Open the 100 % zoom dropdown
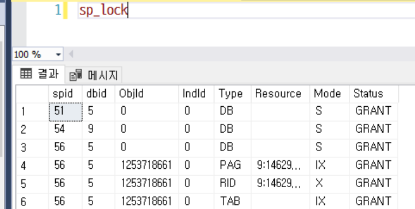This screenshot has width=415, height=209. (58, 55)
